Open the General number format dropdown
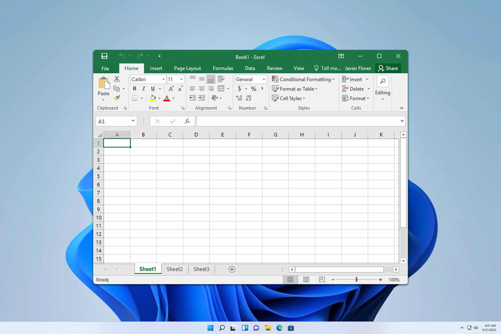This screenshot has width=501, height=334. pos(264,79)
